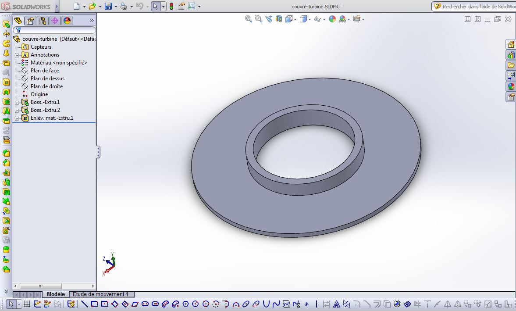Click the Save floppy disk icon
Image resolution: width=516 pixels, height=311 pixels.
point(108,6)
